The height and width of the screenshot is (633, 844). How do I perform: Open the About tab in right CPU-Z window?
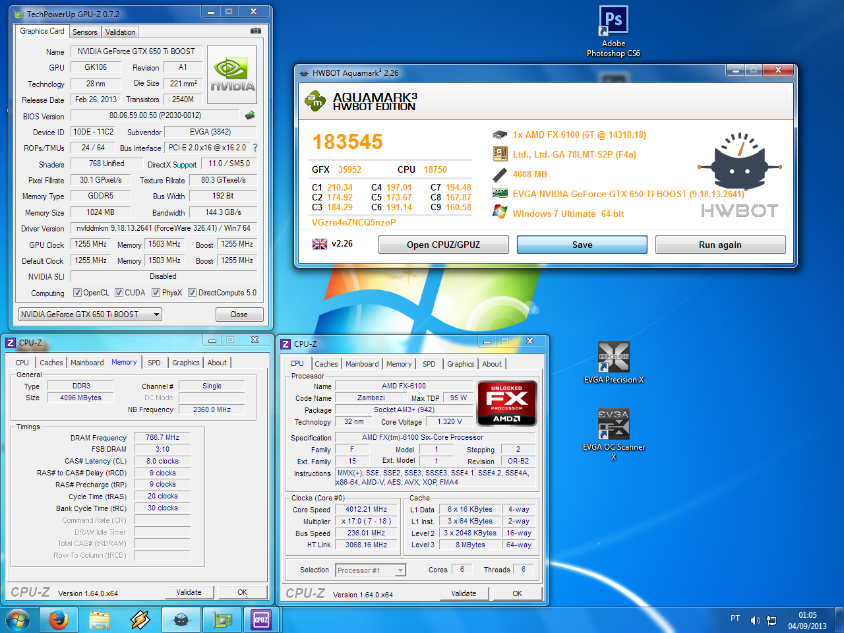492,364
